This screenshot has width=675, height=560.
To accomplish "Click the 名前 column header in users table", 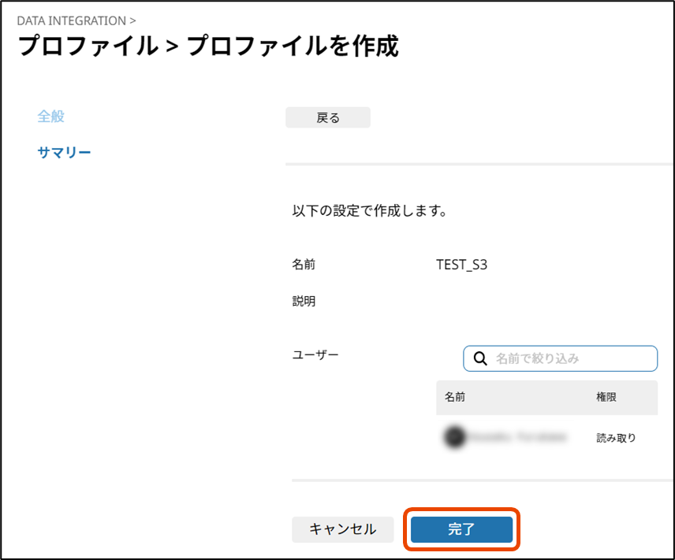I will (x=454, y=396).
